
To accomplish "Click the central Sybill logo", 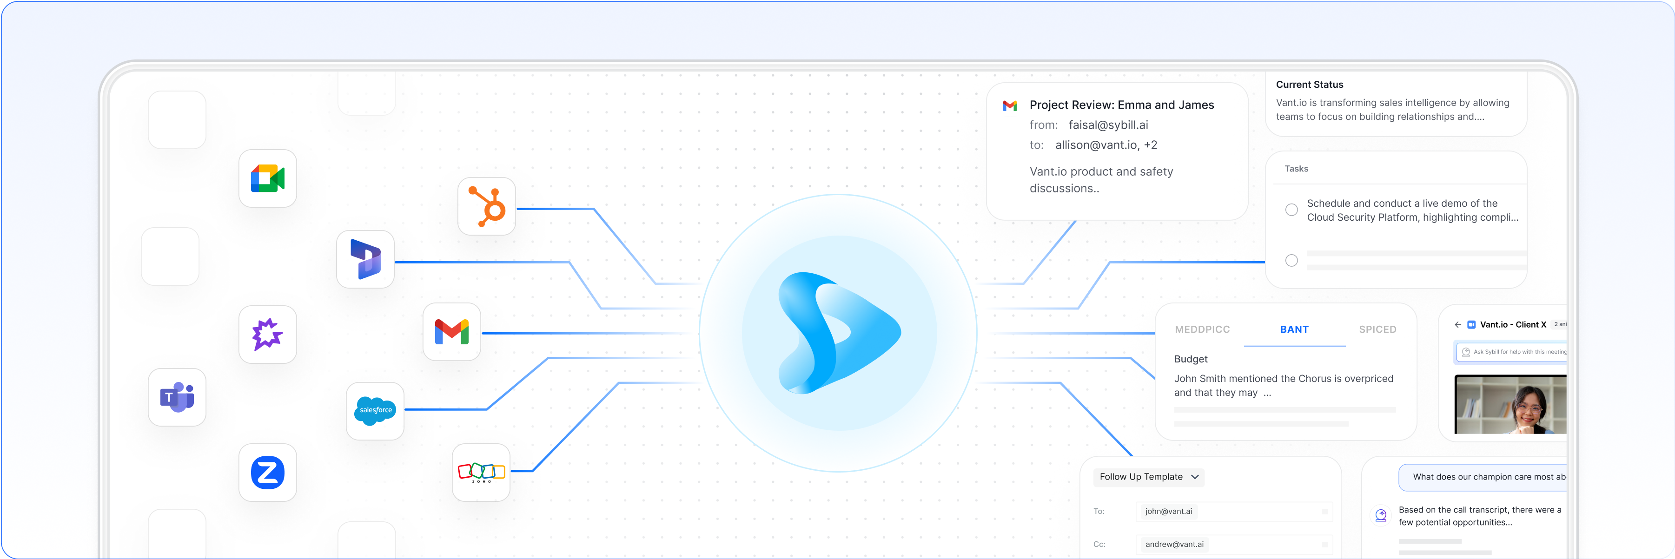I will 839,333.
